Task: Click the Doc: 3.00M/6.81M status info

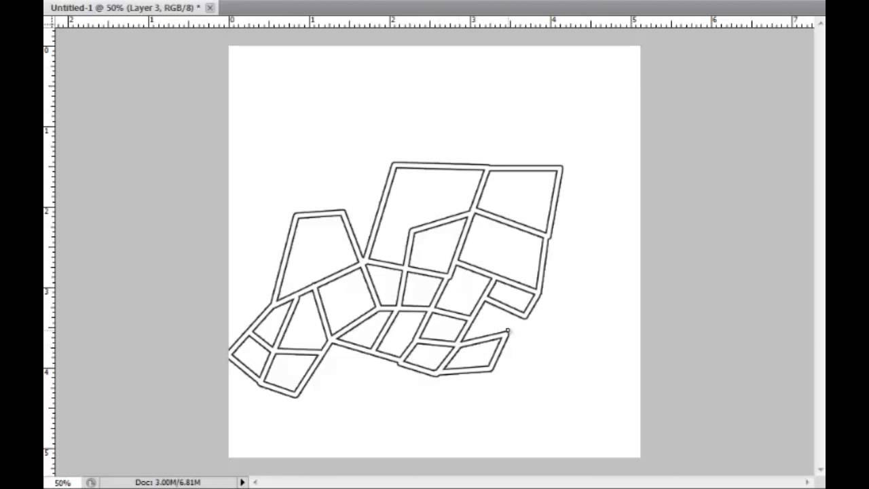Action: click(x=168, y=482)
